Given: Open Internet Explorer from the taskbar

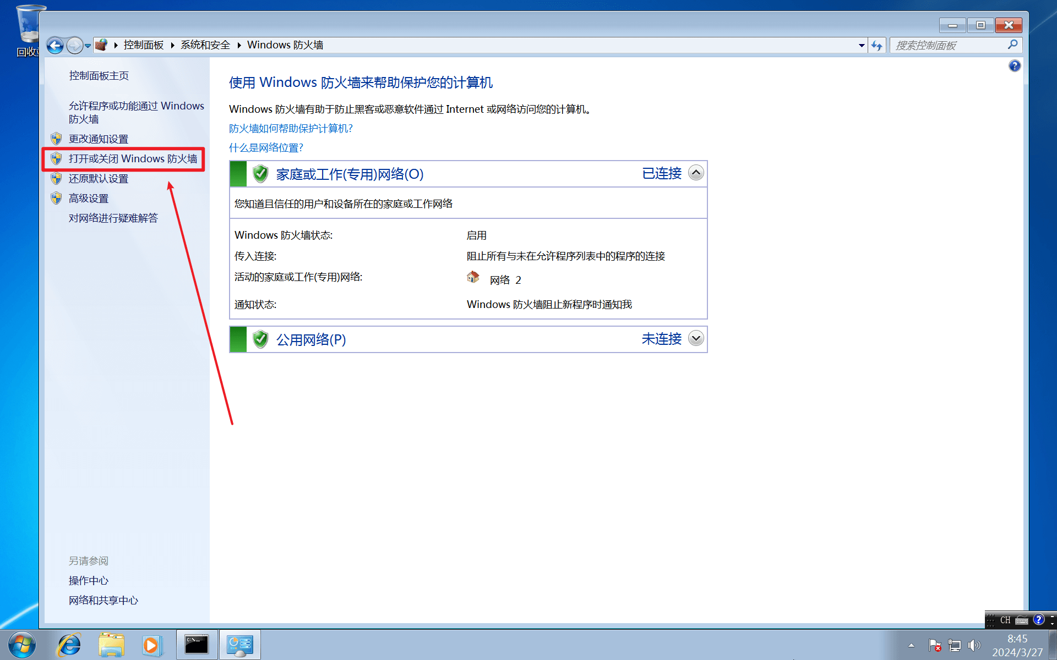Looking at the screenshot, I should 69,645.
